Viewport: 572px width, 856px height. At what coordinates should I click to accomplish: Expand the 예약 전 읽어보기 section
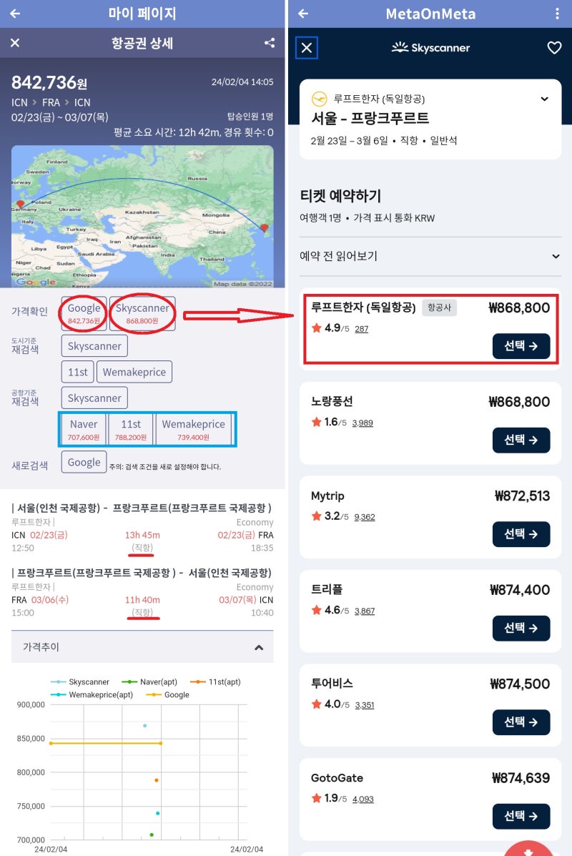point(557,255)
